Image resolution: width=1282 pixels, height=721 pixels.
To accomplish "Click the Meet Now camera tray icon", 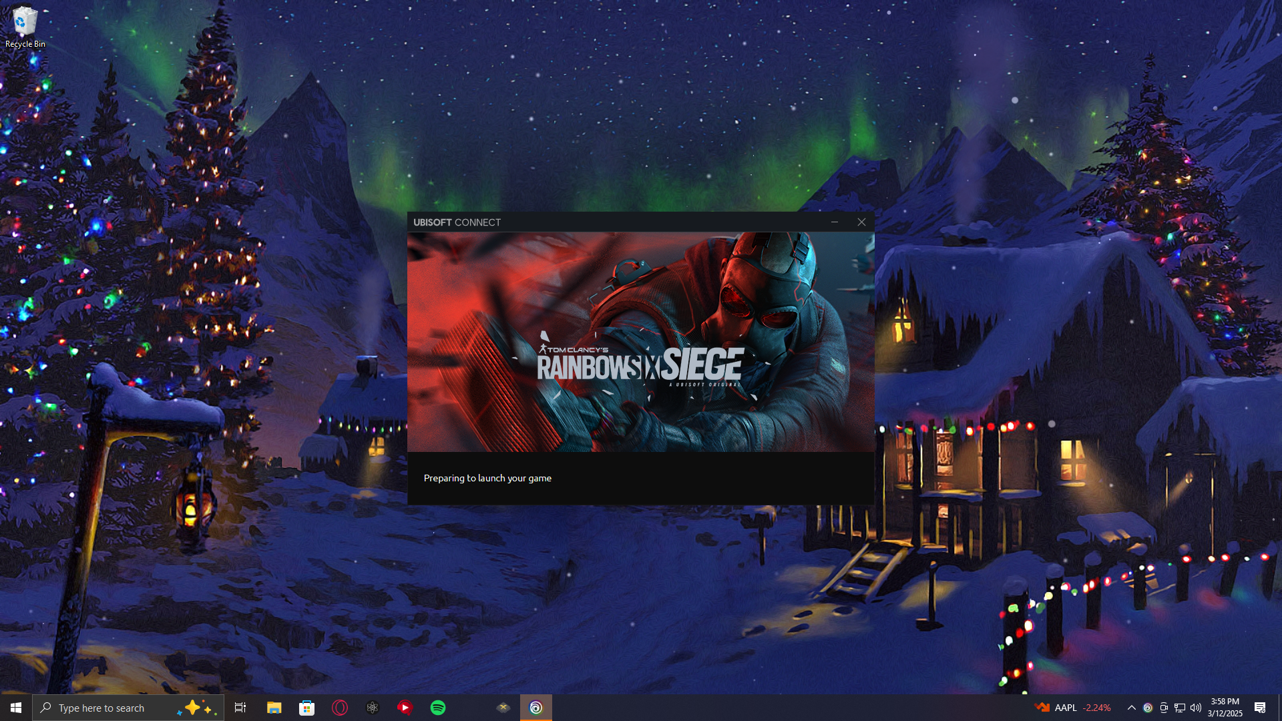I will point(1164,708).
